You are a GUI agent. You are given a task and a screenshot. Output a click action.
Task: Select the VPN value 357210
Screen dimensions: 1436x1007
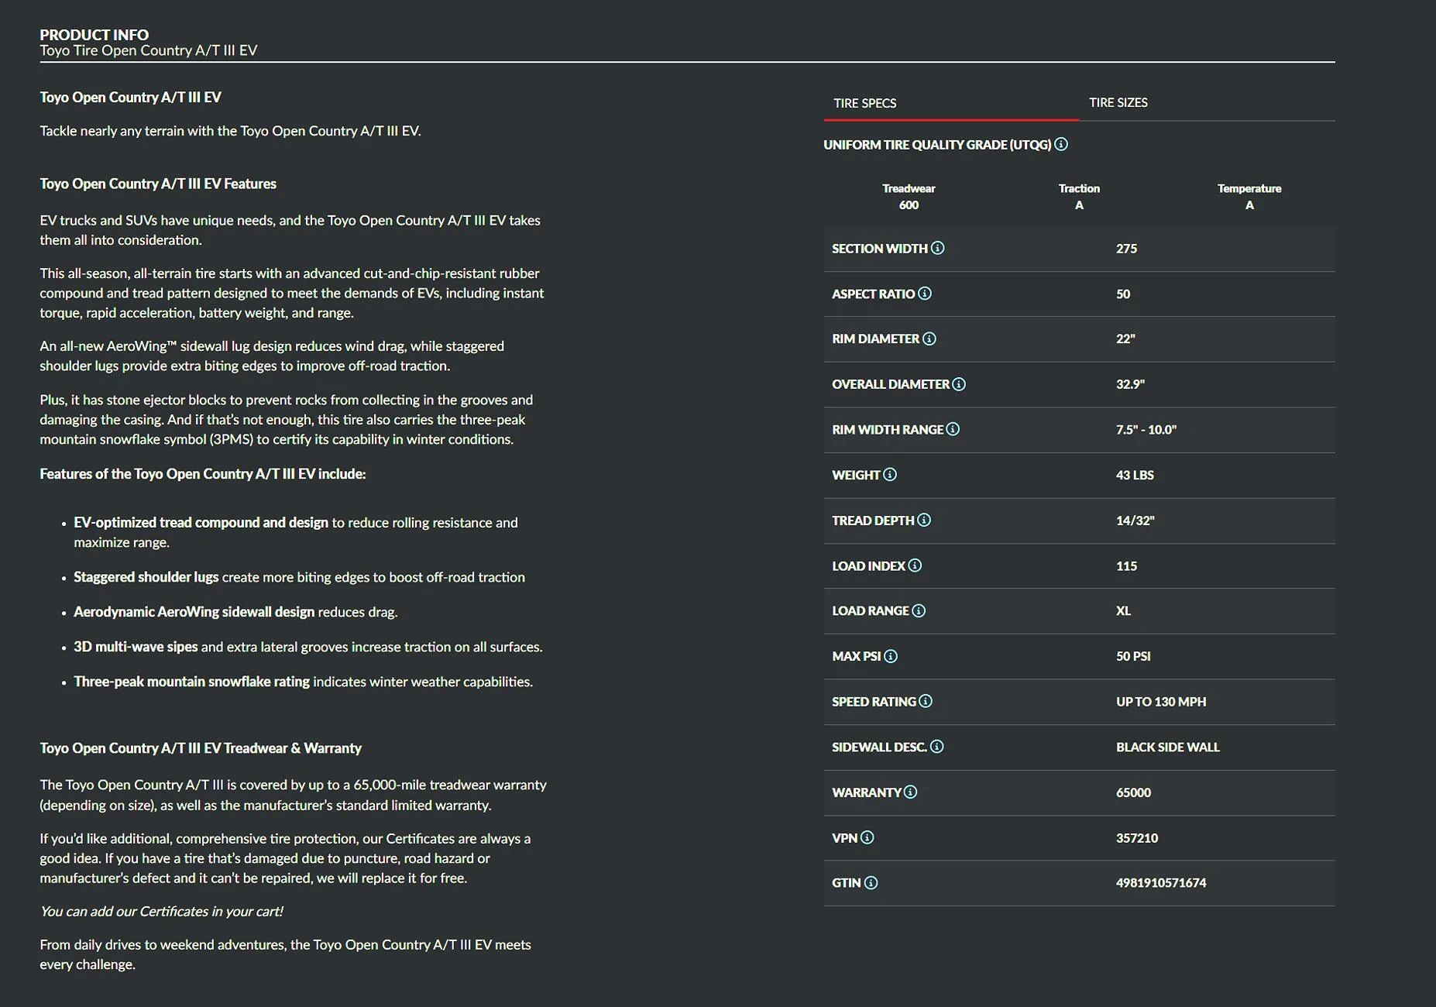(1137, 838)
